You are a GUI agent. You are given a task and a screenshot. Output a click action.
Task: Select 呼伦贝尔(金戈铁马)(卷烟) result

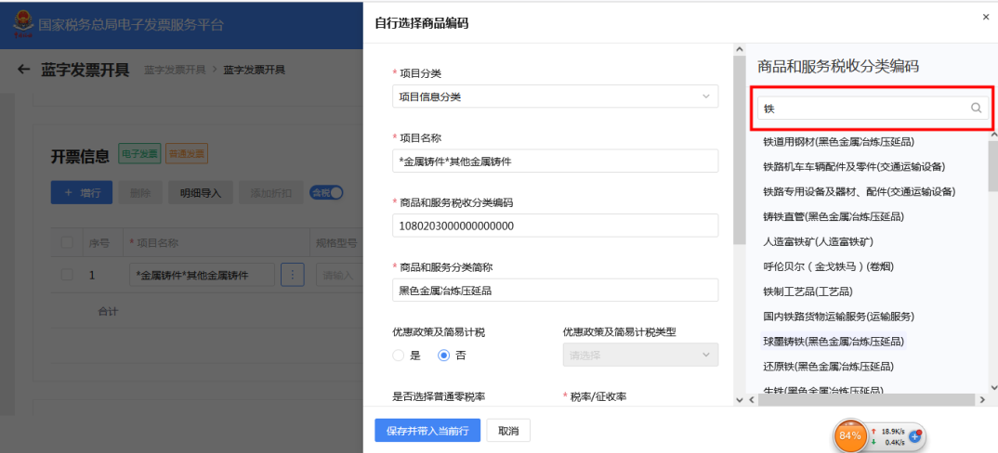point(829,266)
